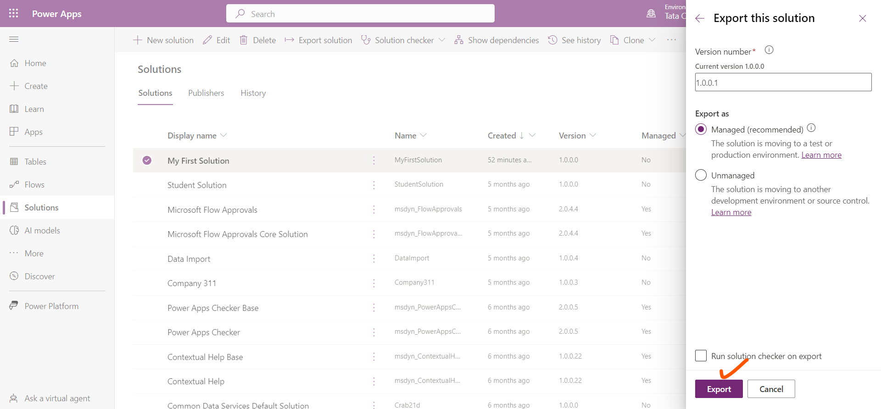Open Learn more link under Unmanaged
Viewport: 881px width, 409px height.
731,212
